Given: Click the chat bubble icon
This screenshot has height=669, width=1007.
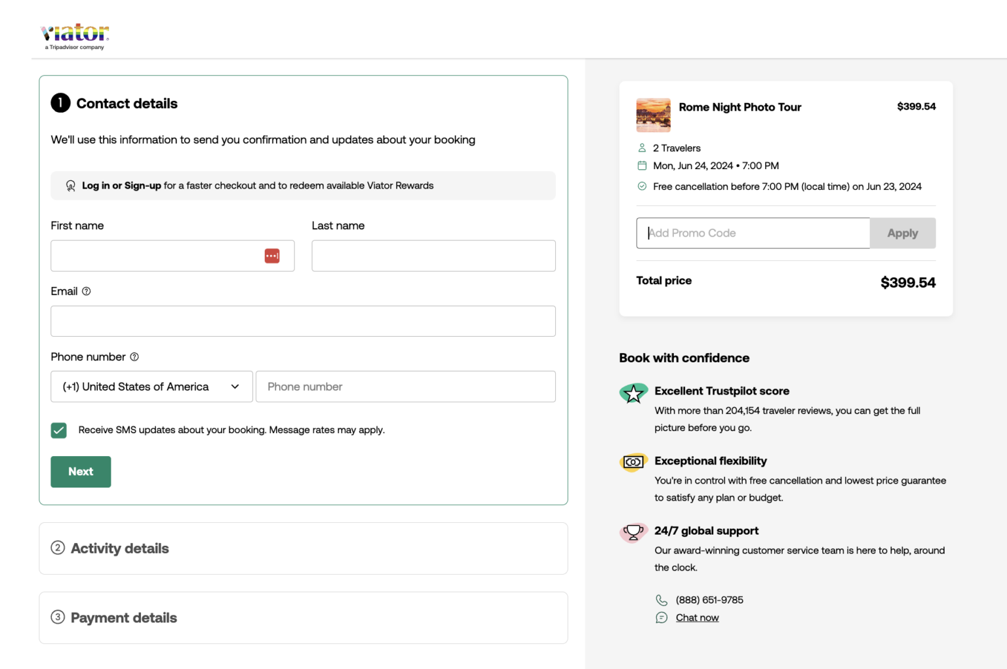Looking at the screenshot, I should [661, 618].
